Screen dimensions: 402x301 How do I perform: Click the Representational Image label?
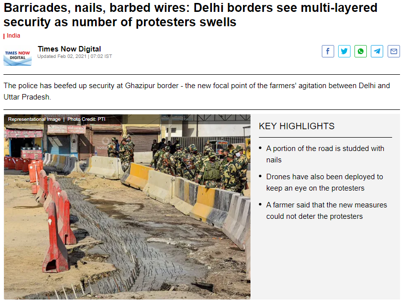click(34, 119)
